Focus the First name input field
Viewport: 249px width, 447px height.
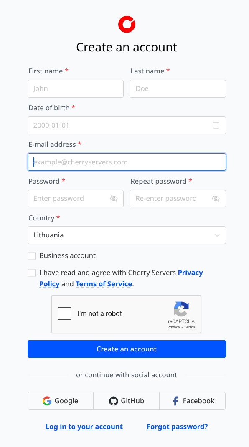coord(76,88)
